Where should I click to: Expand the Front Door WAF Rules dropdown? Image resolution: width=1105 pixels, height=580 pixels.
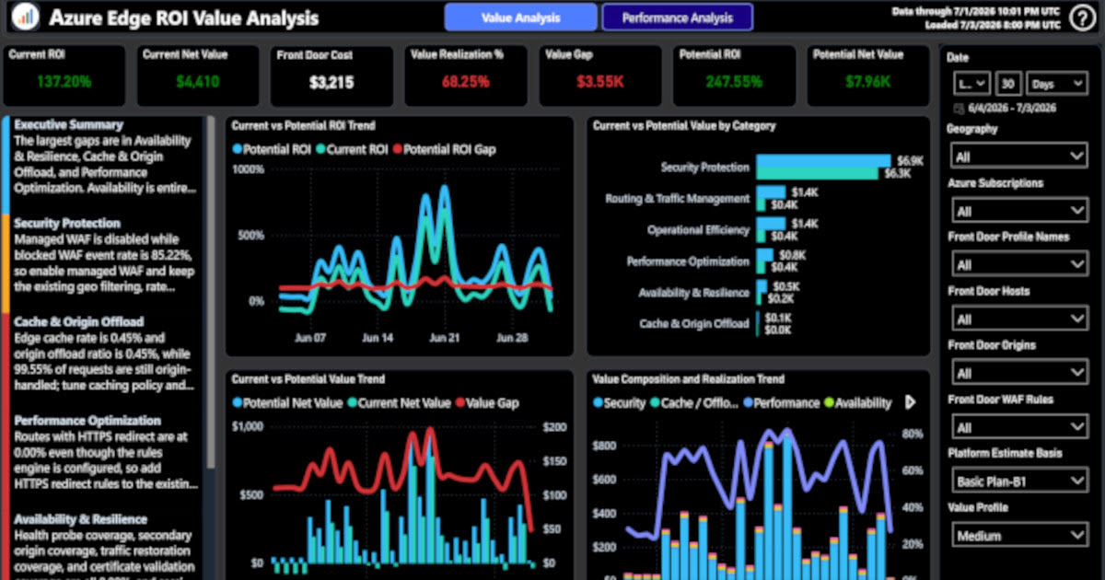pos(1018,427)
